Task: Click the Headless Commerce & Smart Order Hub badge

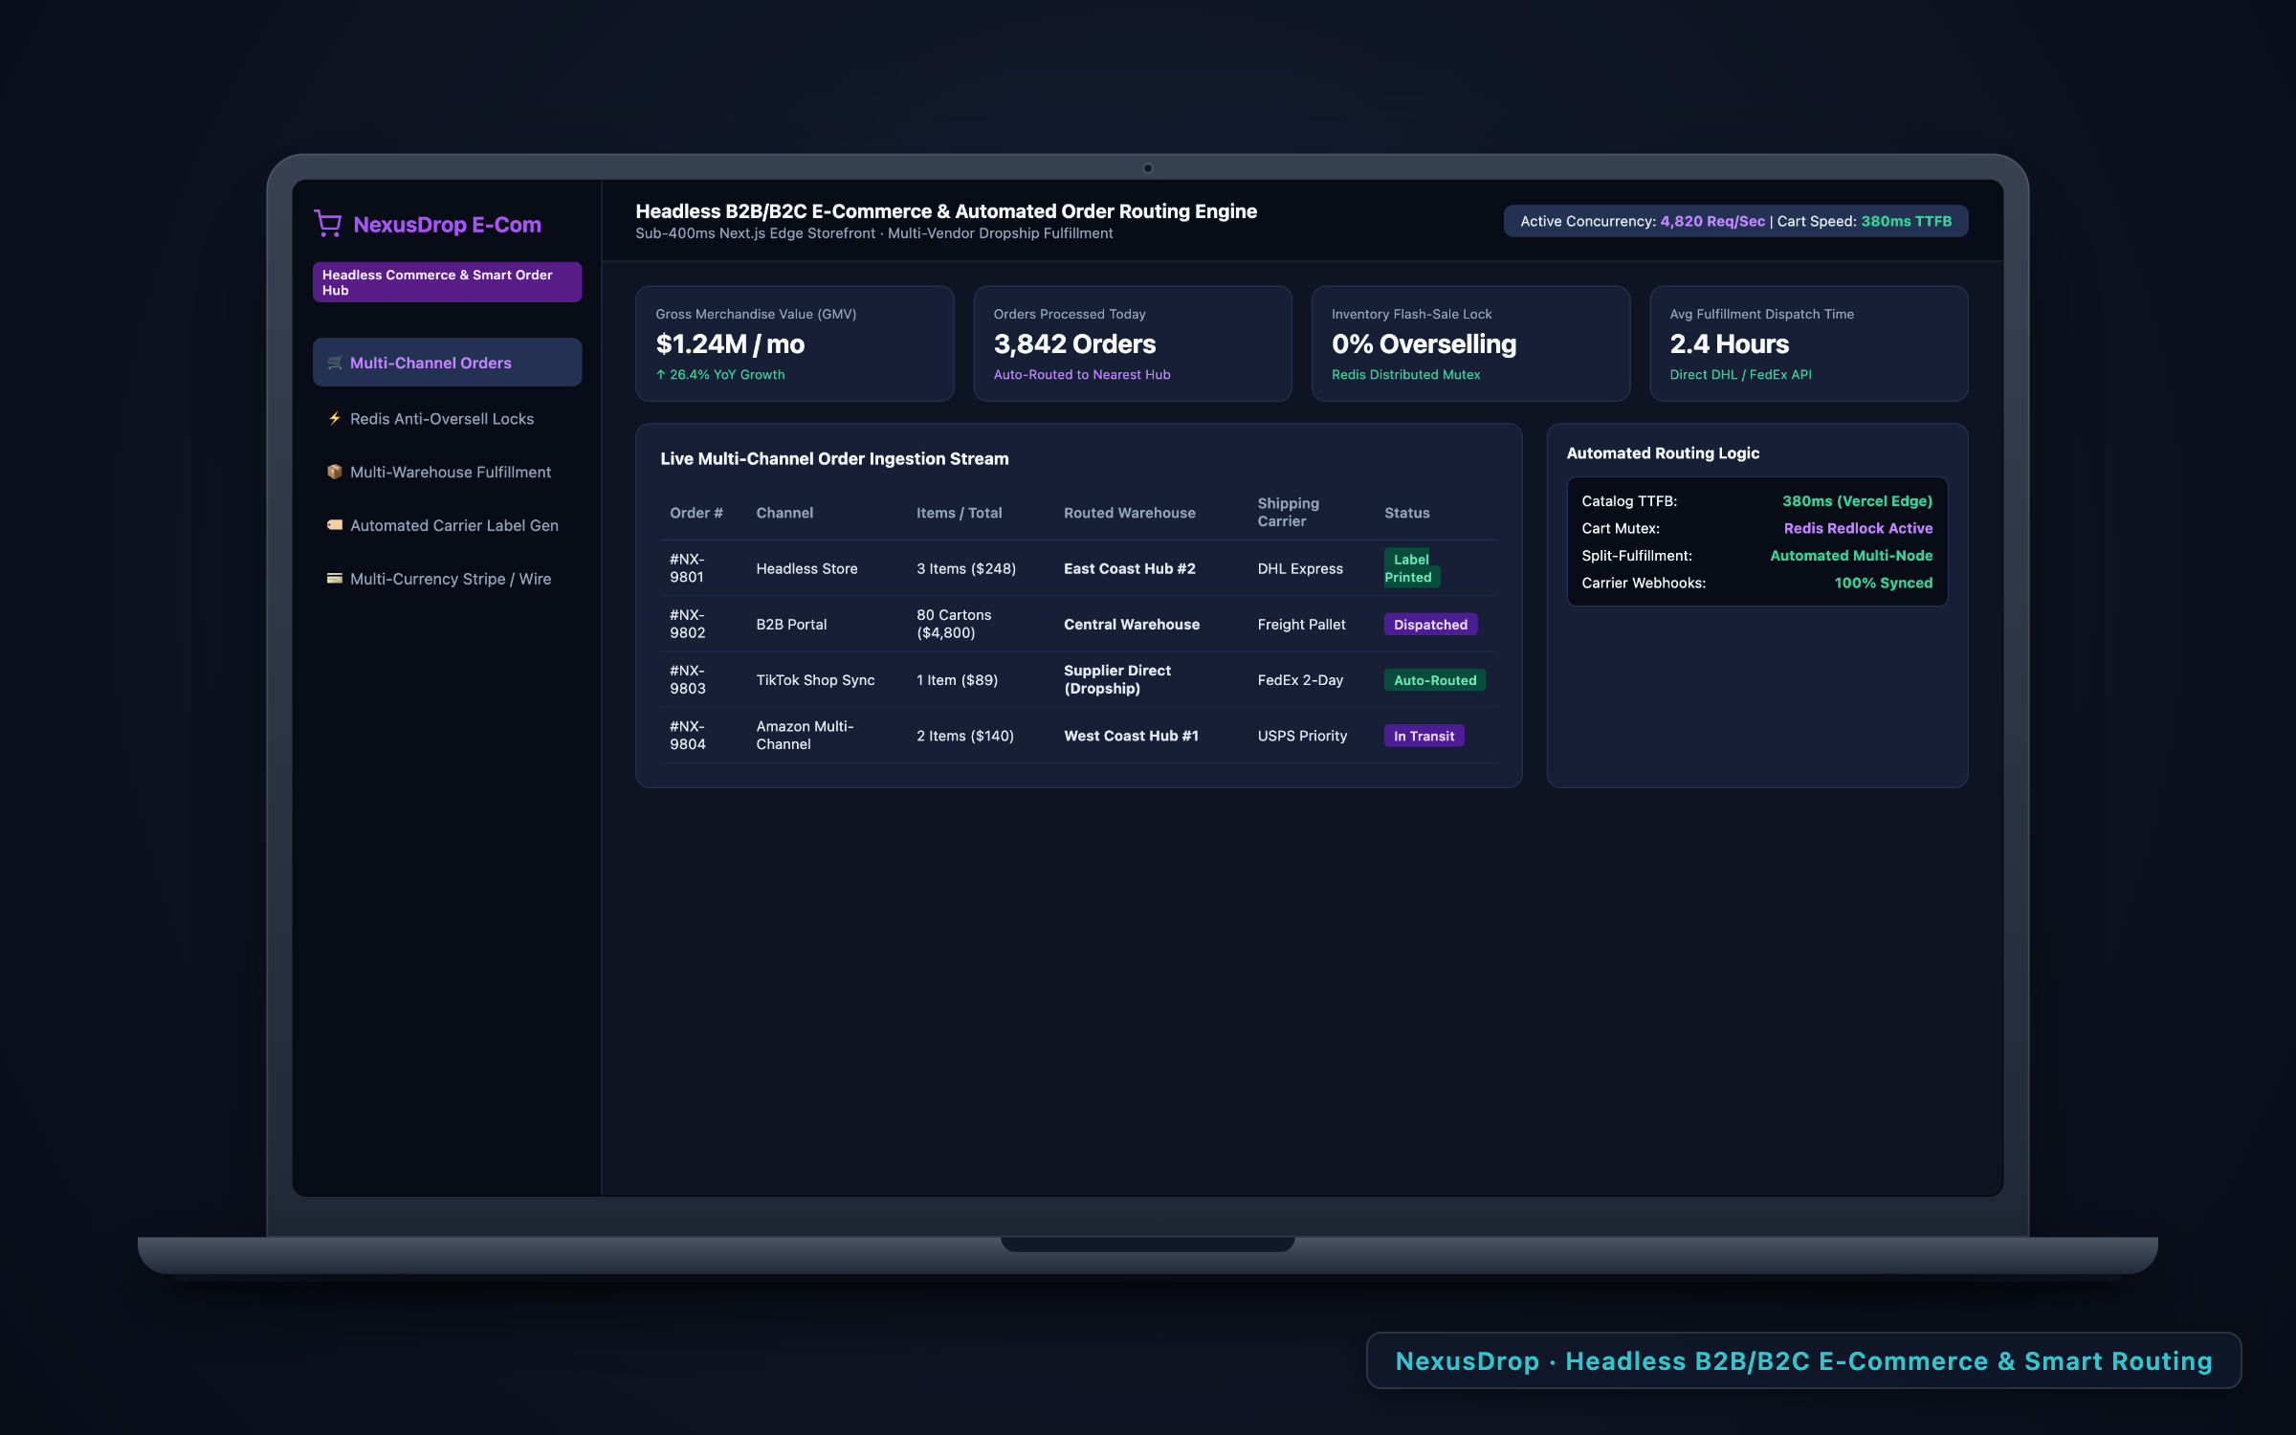Action: [x=447, y=282]
